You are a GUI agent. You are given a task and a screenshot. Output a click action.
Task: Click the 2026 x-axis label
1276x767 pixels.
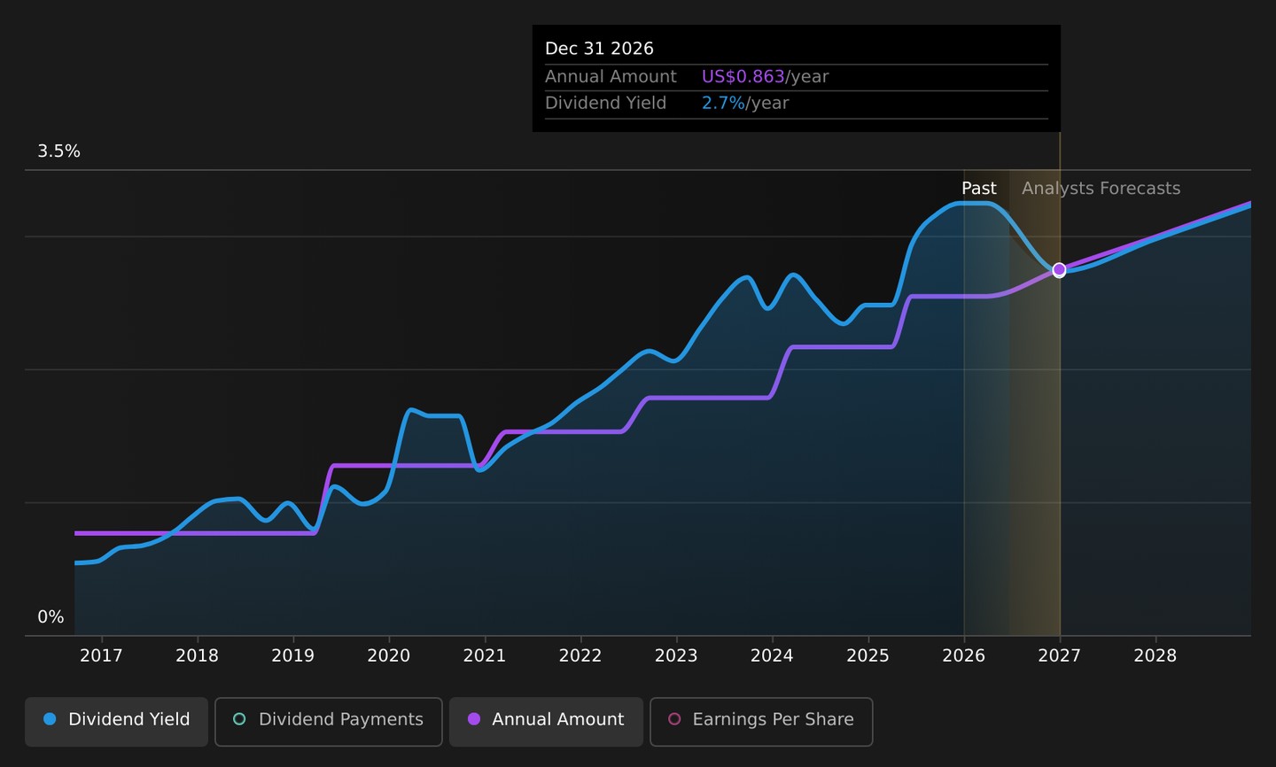click(964, 655)
